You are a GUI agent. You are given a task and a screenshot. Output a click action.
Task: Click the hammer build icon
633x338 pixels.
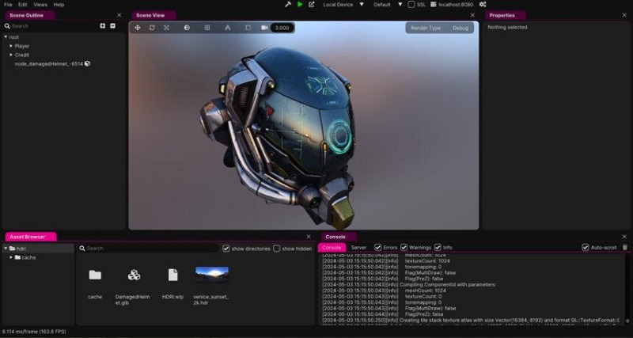(288, 5)
